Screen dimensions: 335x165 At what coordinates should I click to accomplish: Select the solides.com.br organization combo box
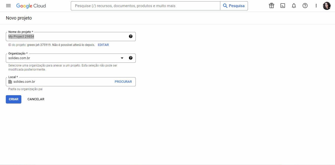(x=71, y=58)
